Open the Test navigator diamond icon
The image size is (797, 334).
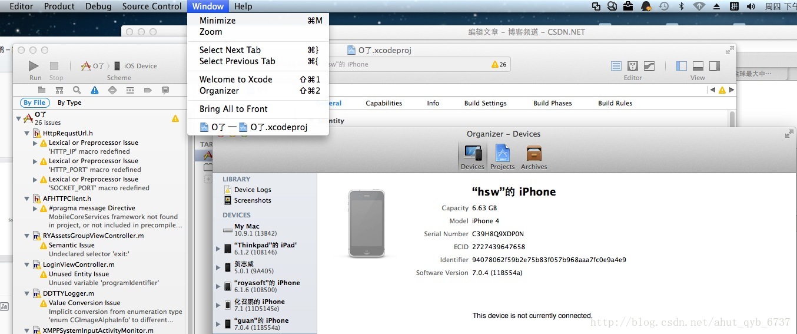pyautogui.click(x=112, y=90)
